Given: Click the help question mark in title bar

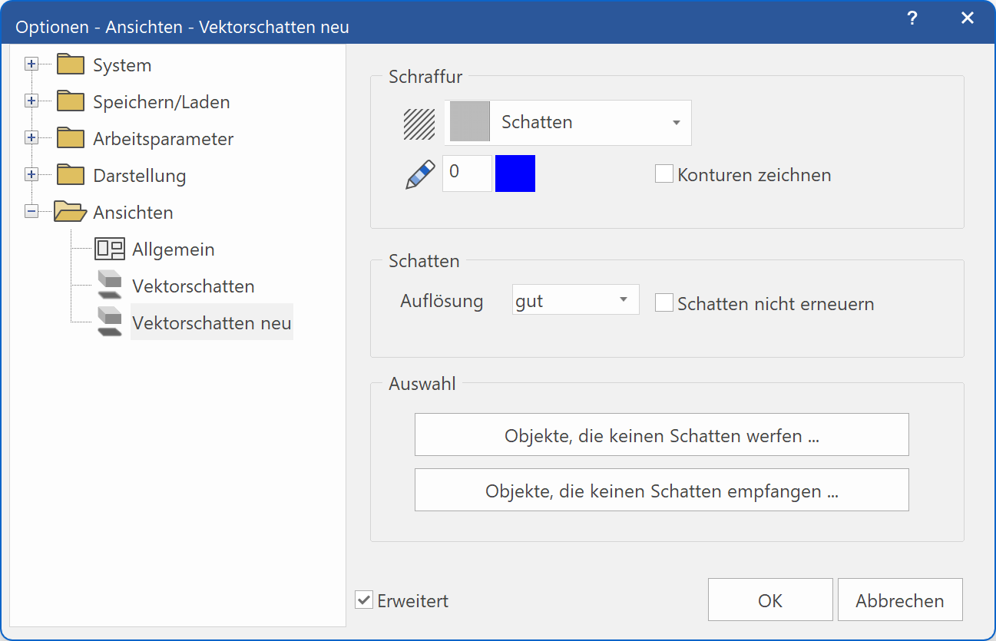Looking at the screenshot, I should pos(912,18).
